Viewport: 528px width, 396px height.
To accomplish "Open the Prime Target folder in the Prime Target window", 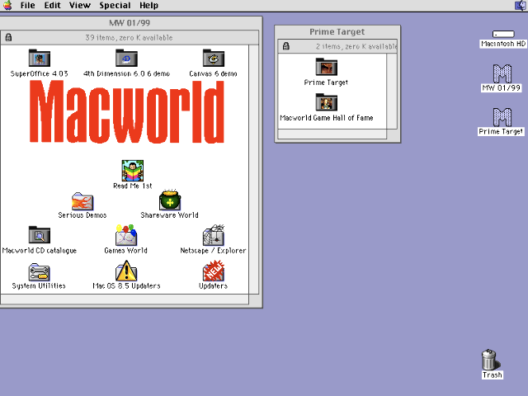I will click(x=327, y=67).
